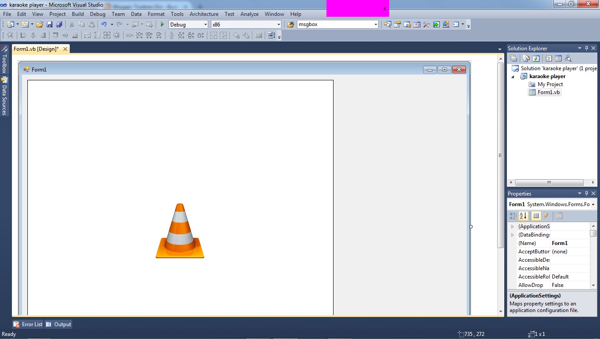The width and height of the screenshot is (600, 339).
Task: Click the Cut scissors icon
Action: pos(71,25)
